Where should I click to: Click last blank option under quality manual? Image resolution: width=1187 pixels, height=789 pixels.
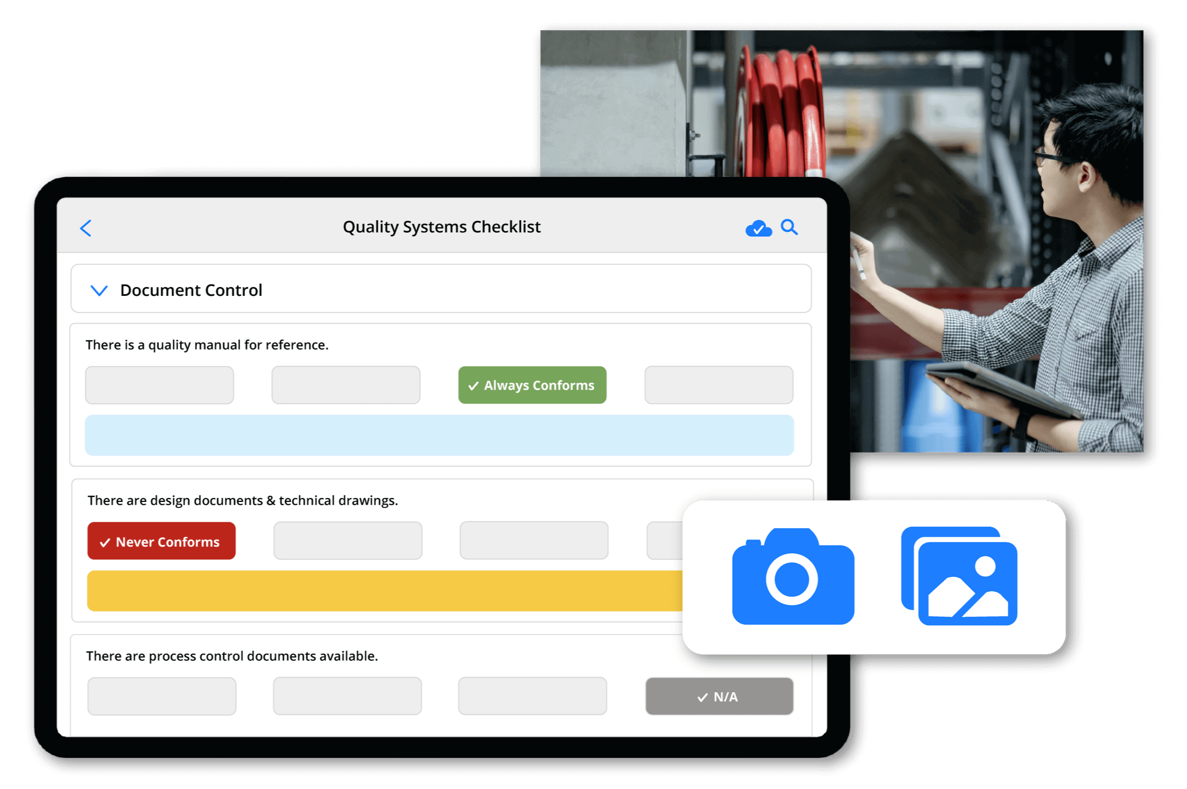tap(718, 385)
